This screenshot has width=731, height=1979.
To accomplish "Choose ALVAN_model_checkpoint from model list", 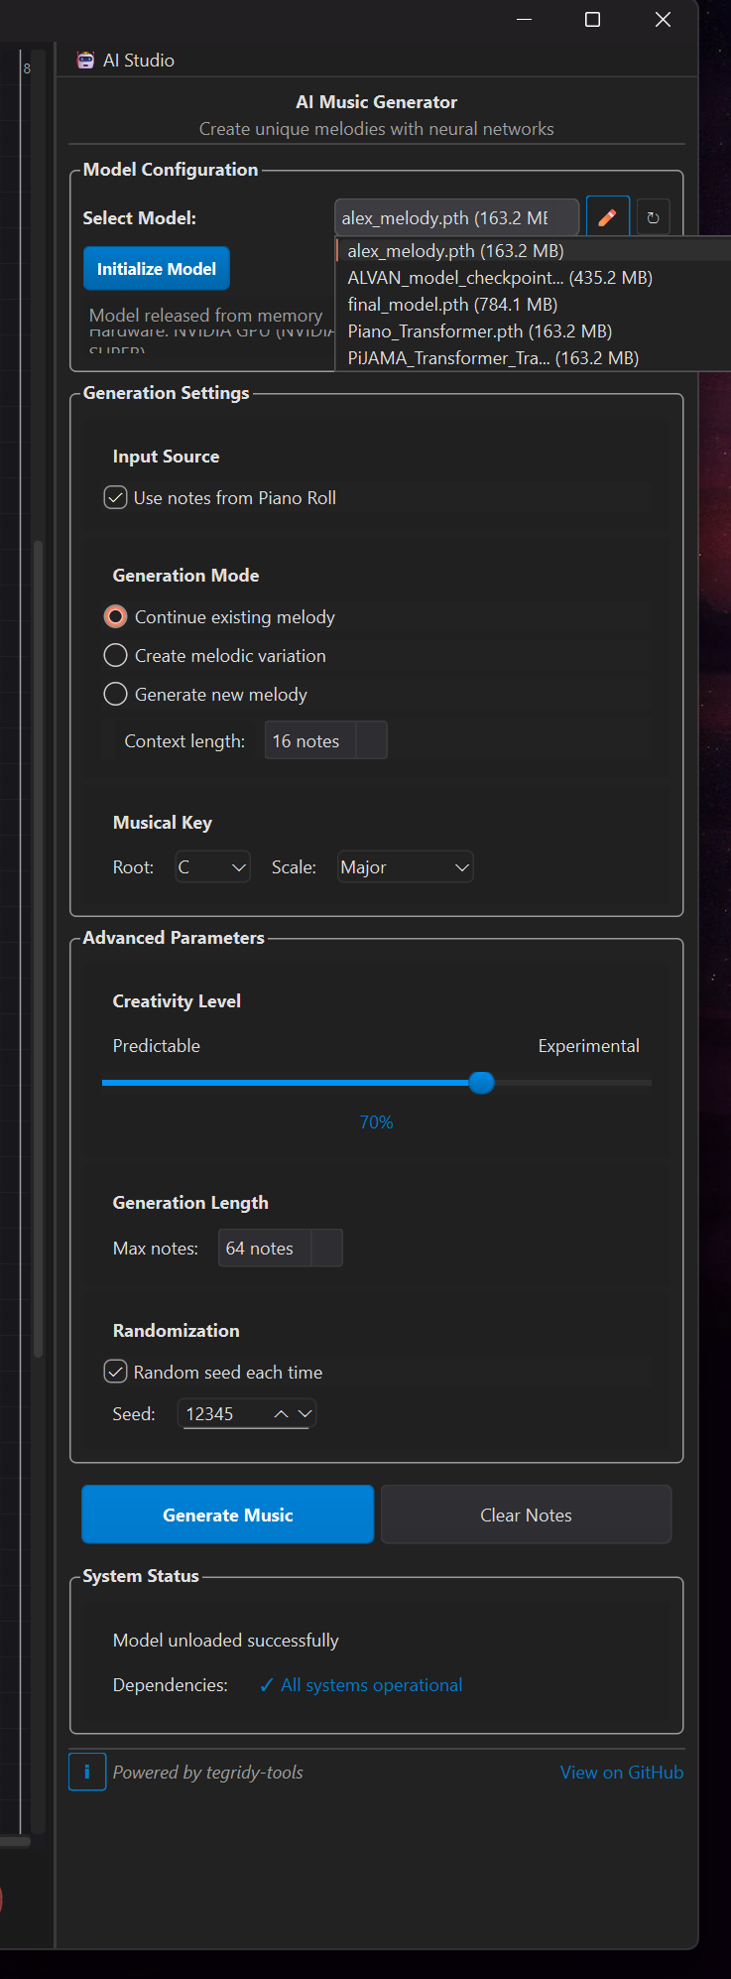I will point(533,278).
